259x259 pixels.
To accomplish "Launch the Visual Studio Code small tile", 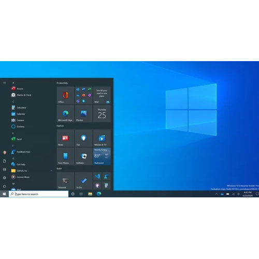I will [97, 176].
